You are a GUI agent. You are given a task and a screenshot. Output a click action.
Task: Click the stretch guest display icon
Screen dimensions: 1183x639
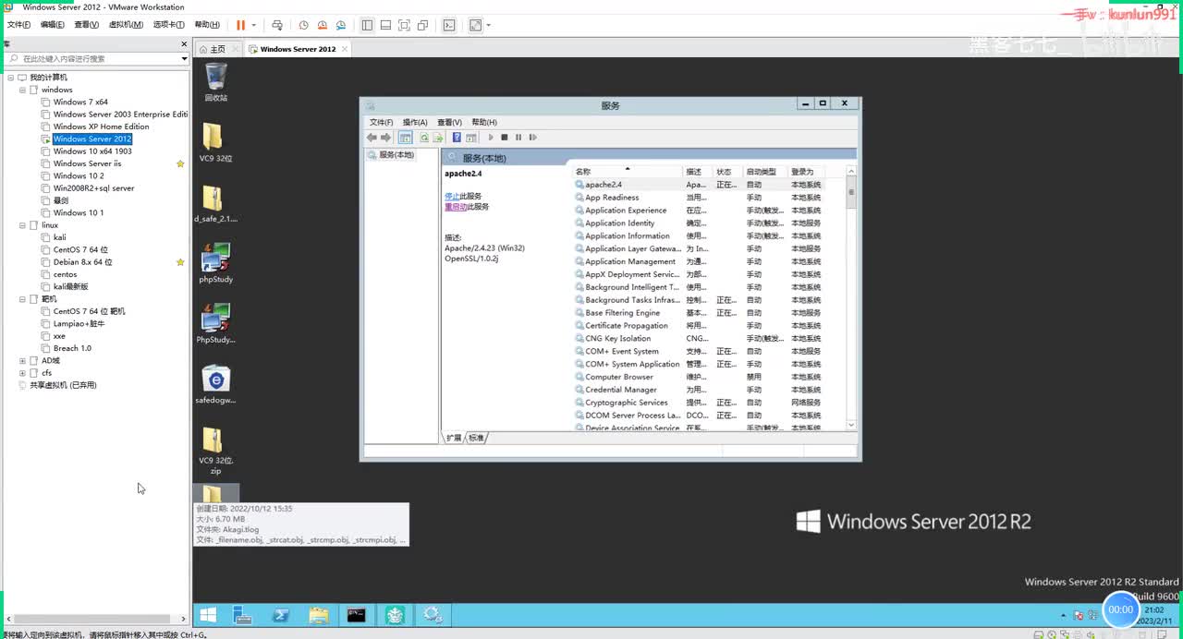click(x=476, y=25)
